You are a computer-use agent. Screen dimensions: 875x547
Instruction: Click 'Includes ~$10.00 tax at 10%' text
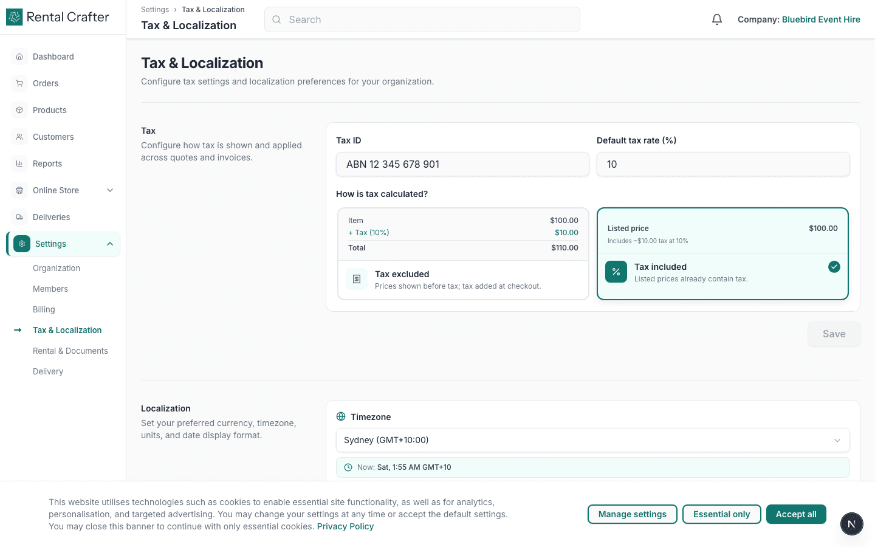648,241
